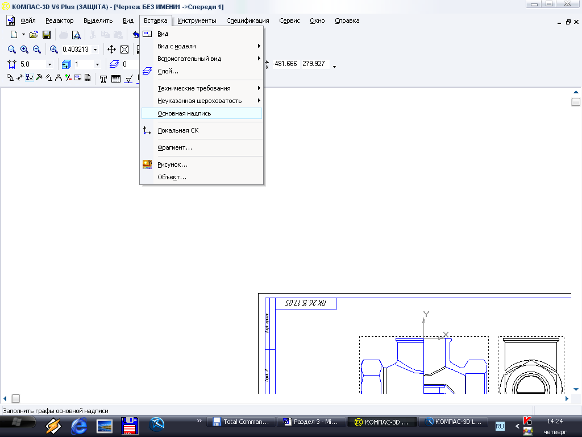Select the surface roughness symbol tool
The image size is (582, 437).
click(x=128, y=79)
